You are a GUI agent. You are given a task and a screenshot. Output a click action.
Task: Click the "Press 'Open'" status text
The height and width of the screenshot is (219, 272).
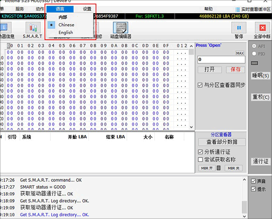(x=209, y=45)
